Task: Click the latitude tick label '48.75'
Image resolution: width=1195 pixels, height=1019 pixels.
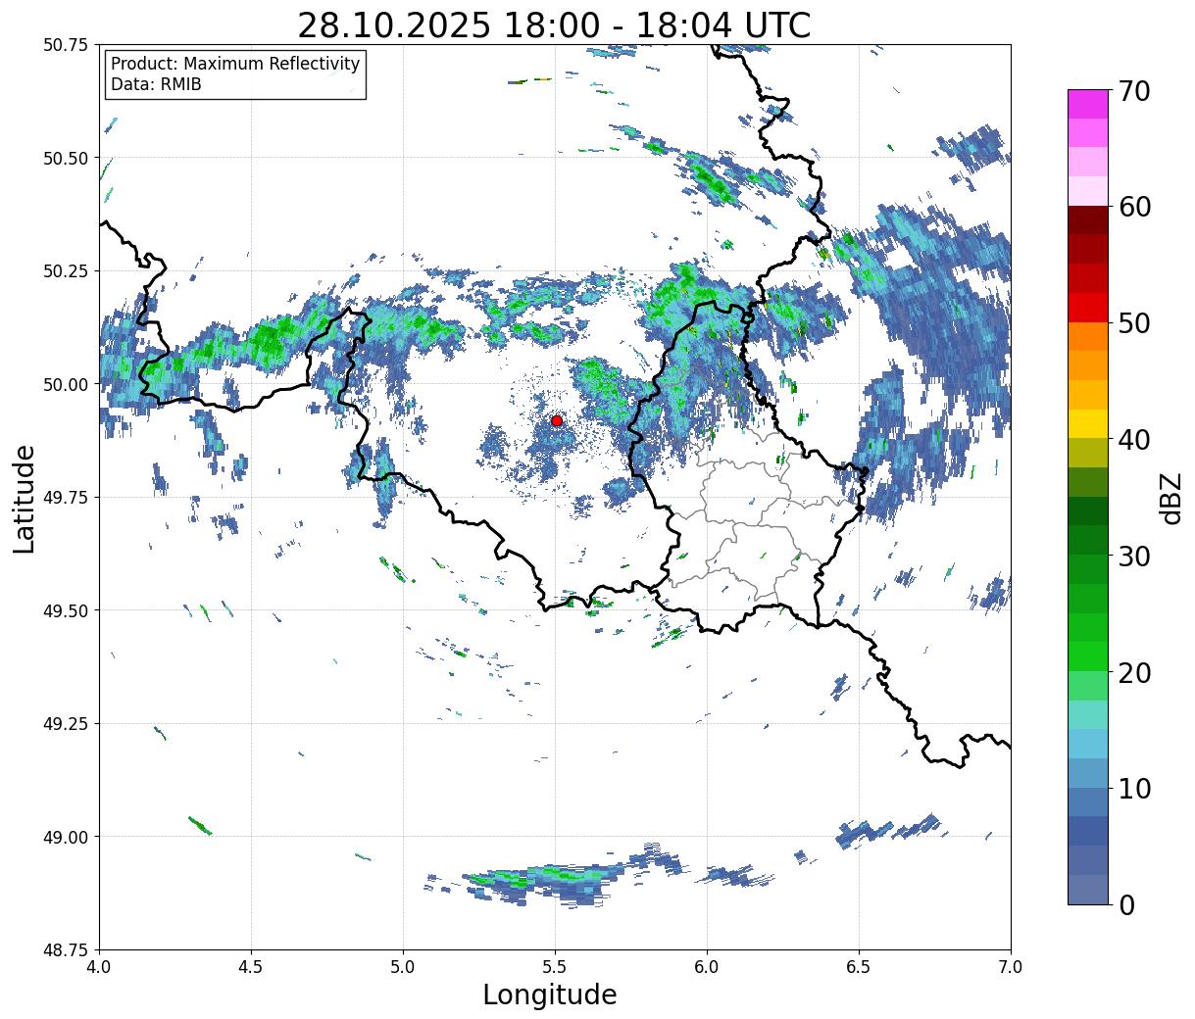Action: 66,949
